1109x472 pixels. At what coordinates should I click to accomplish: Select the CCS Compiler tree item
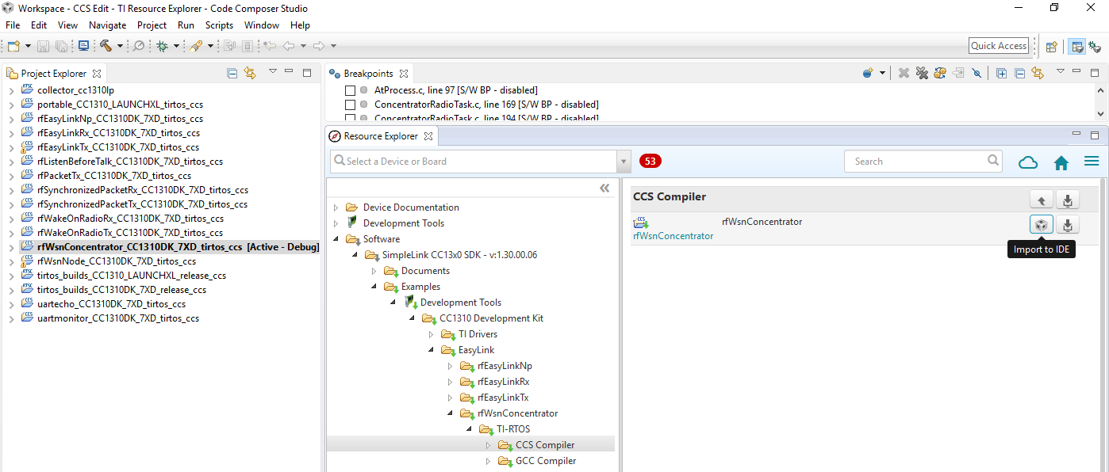(x=545, y=445)
